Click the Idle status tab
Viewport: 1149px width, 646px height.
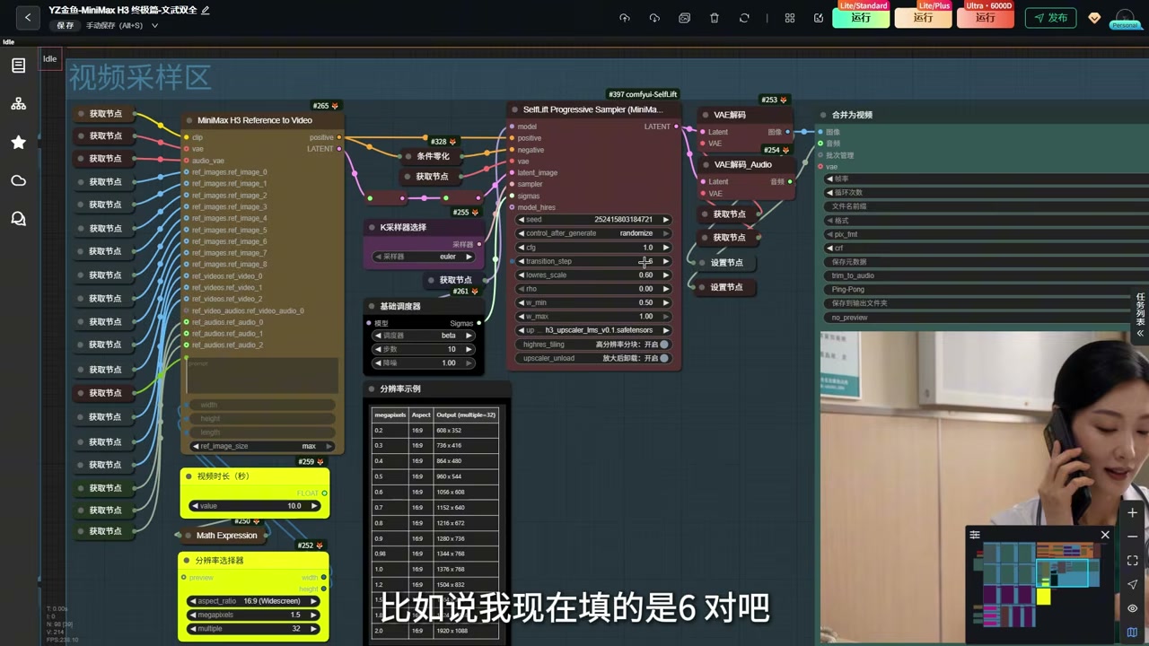[49, 59]
